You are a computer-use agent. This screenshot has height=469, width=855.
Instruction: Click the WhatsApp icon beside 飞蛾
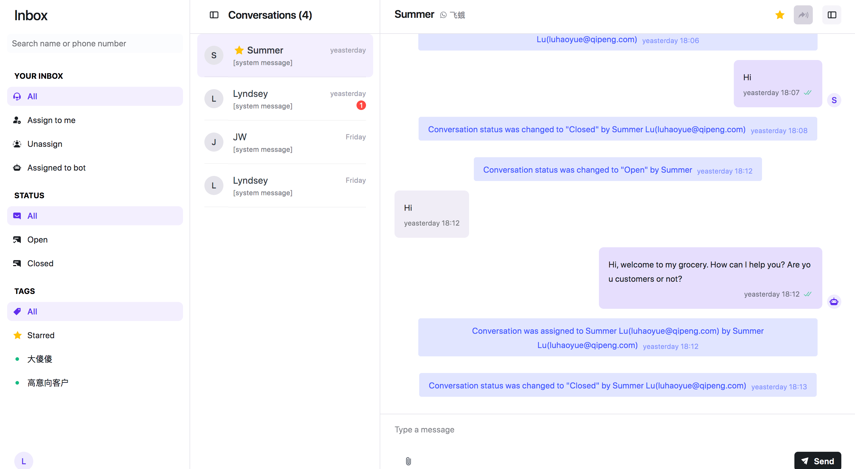coord(443,15)
